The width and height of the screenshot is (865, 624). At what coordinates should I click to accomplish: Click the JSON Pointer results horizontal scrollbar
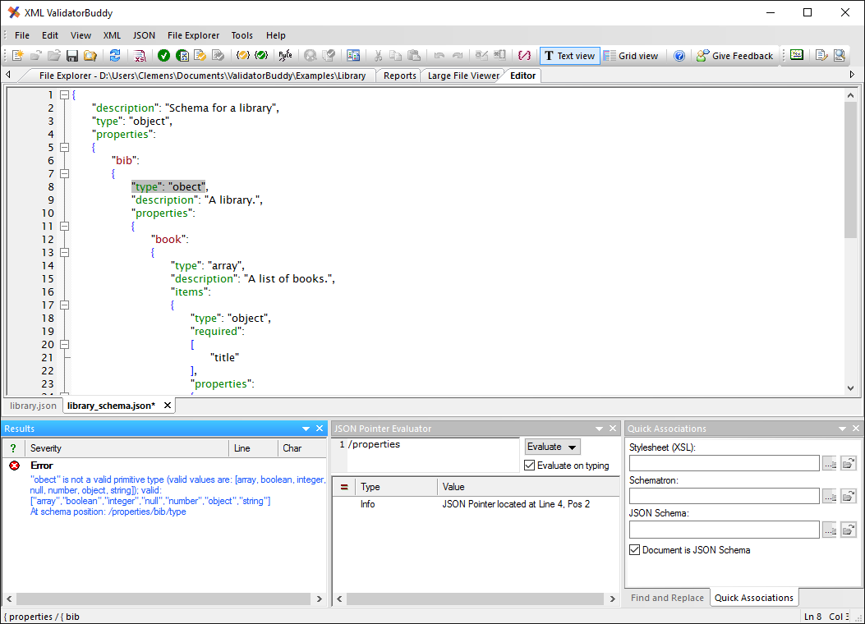[x=476, y=599]
